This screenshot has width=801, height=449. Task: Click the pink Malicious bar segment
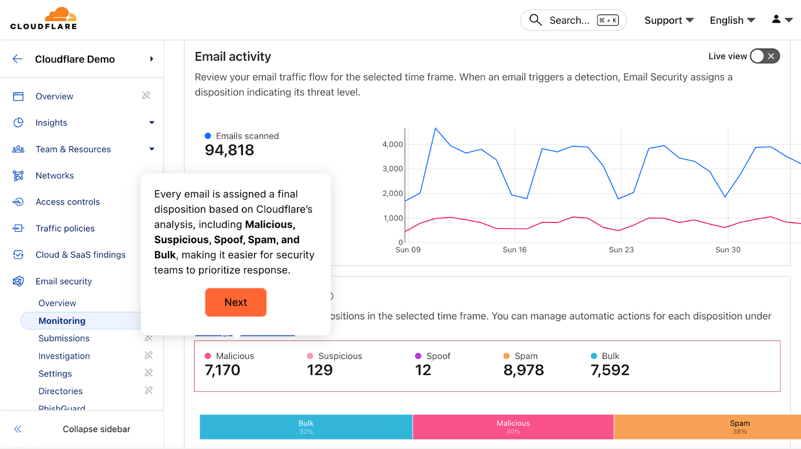[513, 427]
